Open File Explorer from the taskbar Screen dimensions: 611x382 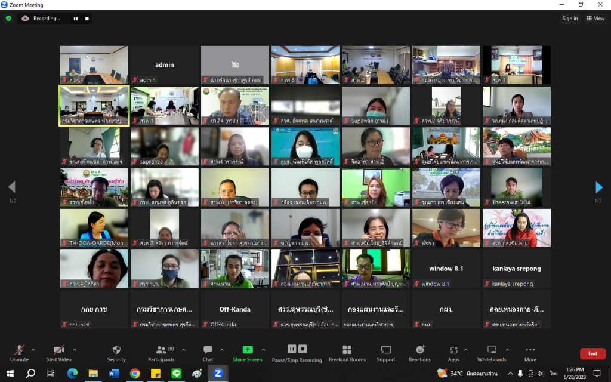(92, 374)
